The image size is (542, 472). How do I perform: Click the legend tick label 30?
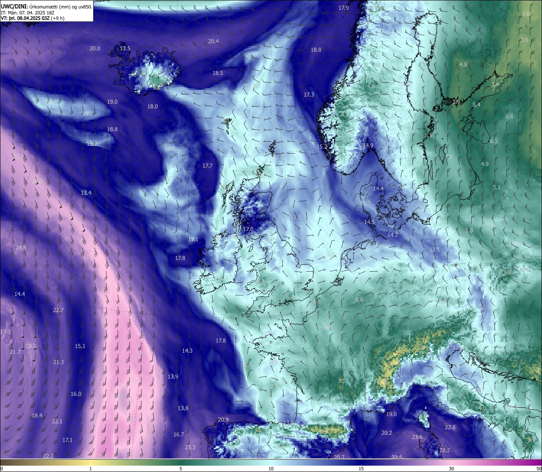tap(451, 469)
